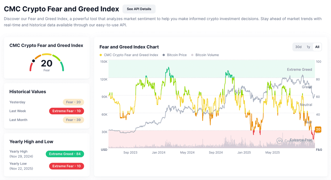
Task: Select the All time range option
Action: click(317, 47)
